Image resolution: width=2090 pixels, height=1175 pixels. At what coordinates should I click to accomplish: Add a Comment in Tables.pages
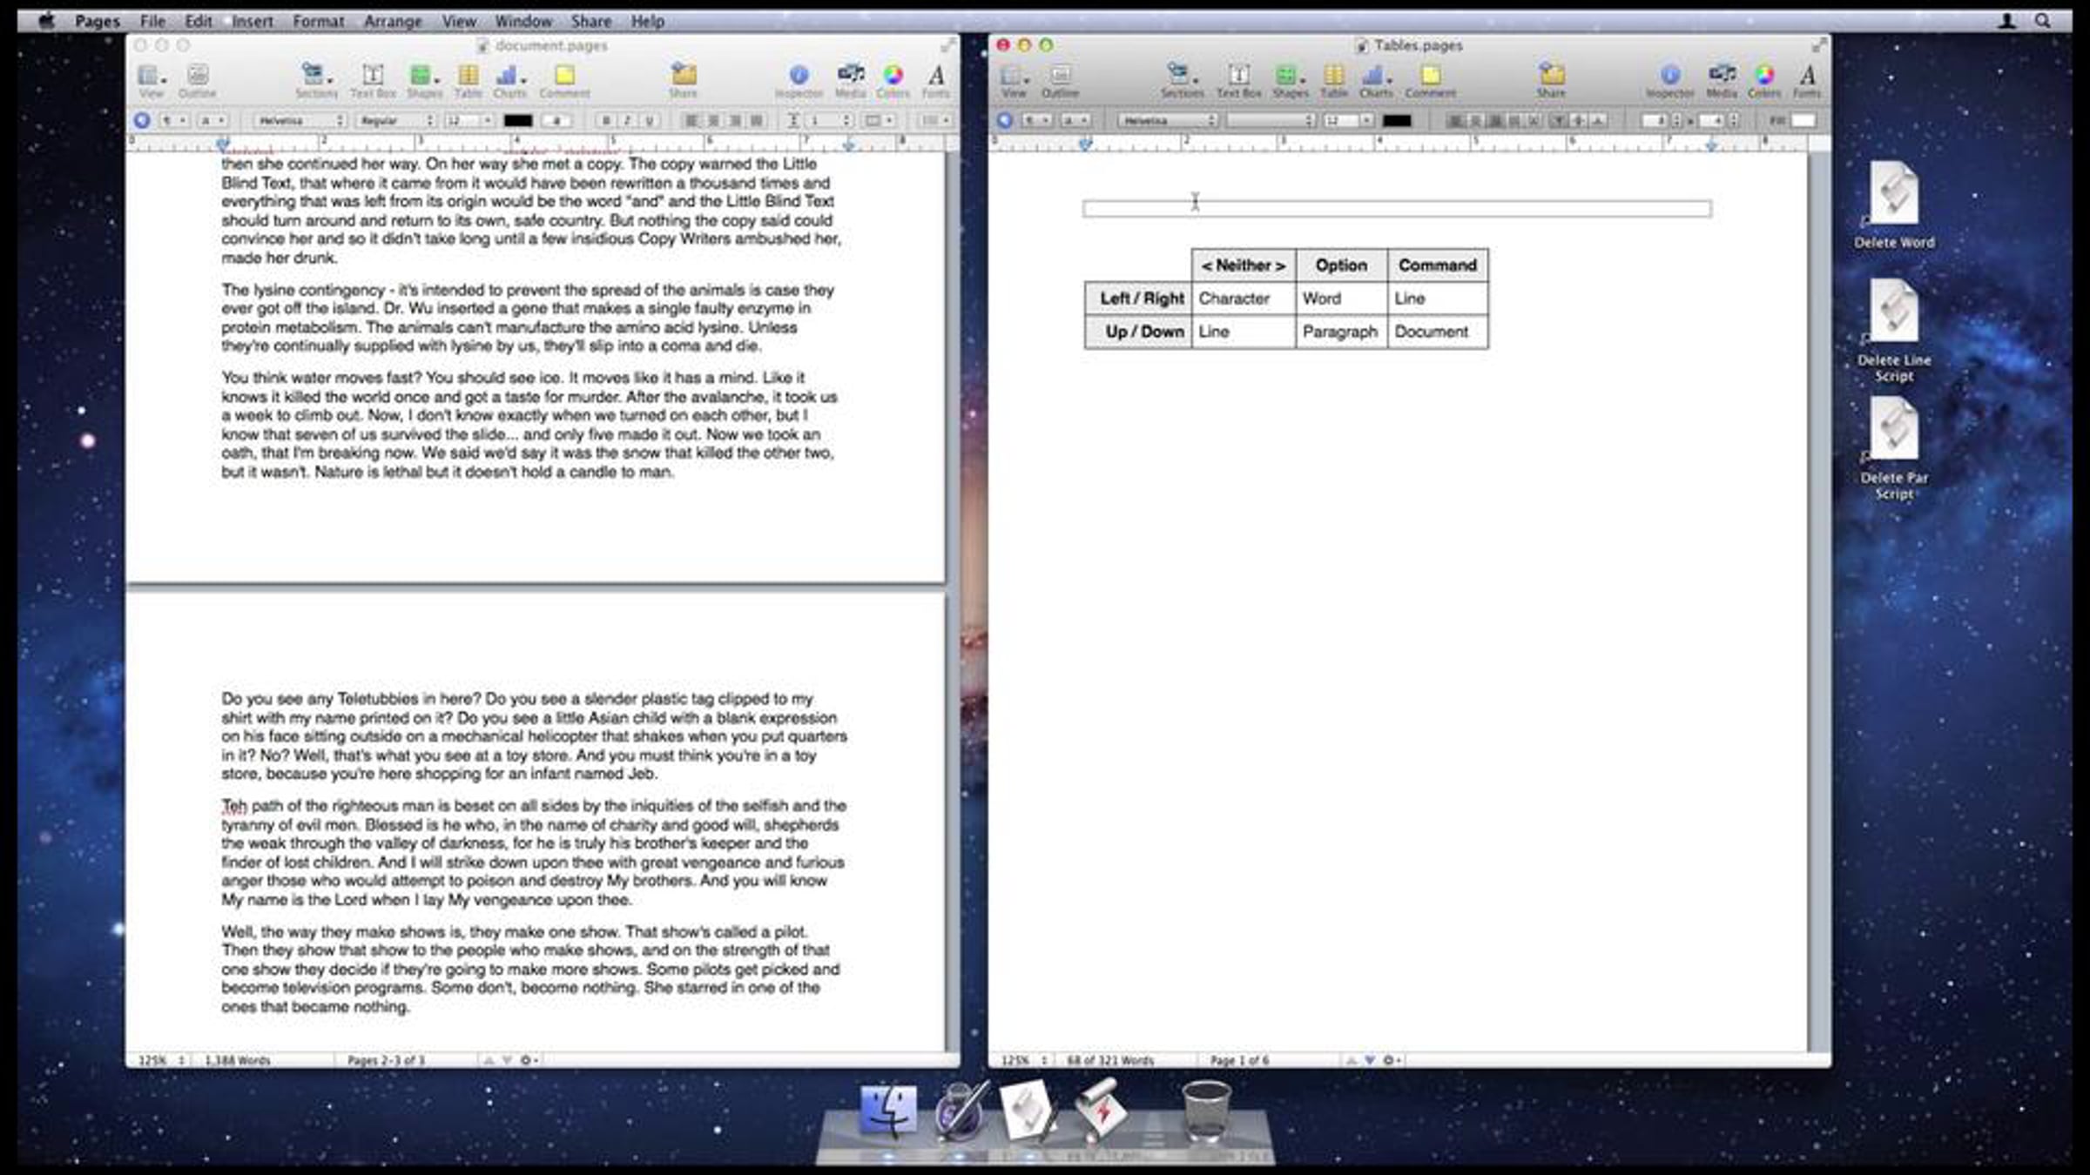tap(1430, 77)
